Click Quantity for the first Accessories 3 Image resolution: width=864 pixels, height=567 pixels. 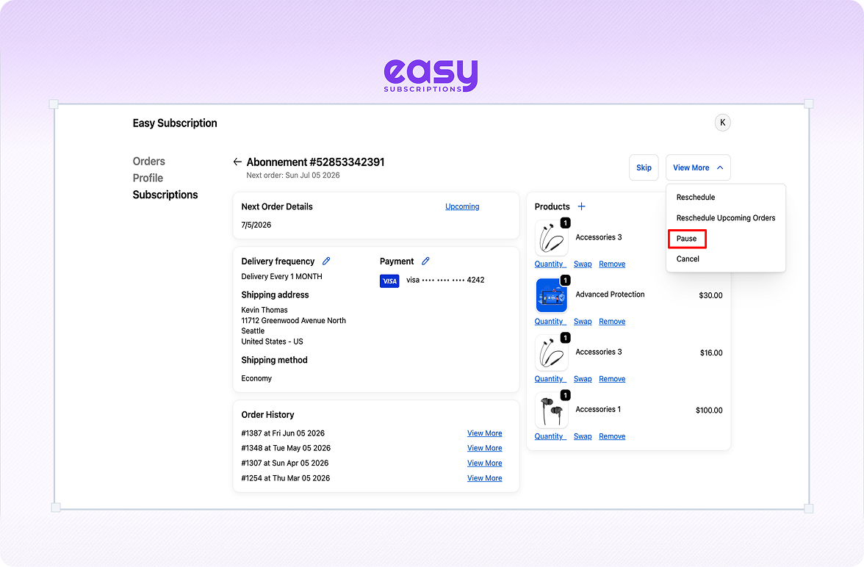coord(550,264)
